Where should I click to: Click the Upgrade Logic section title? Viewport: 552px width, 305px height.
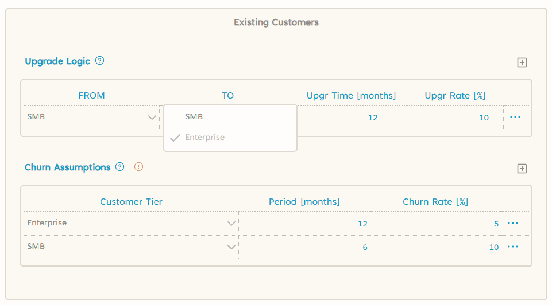click(x=57, y=61)
